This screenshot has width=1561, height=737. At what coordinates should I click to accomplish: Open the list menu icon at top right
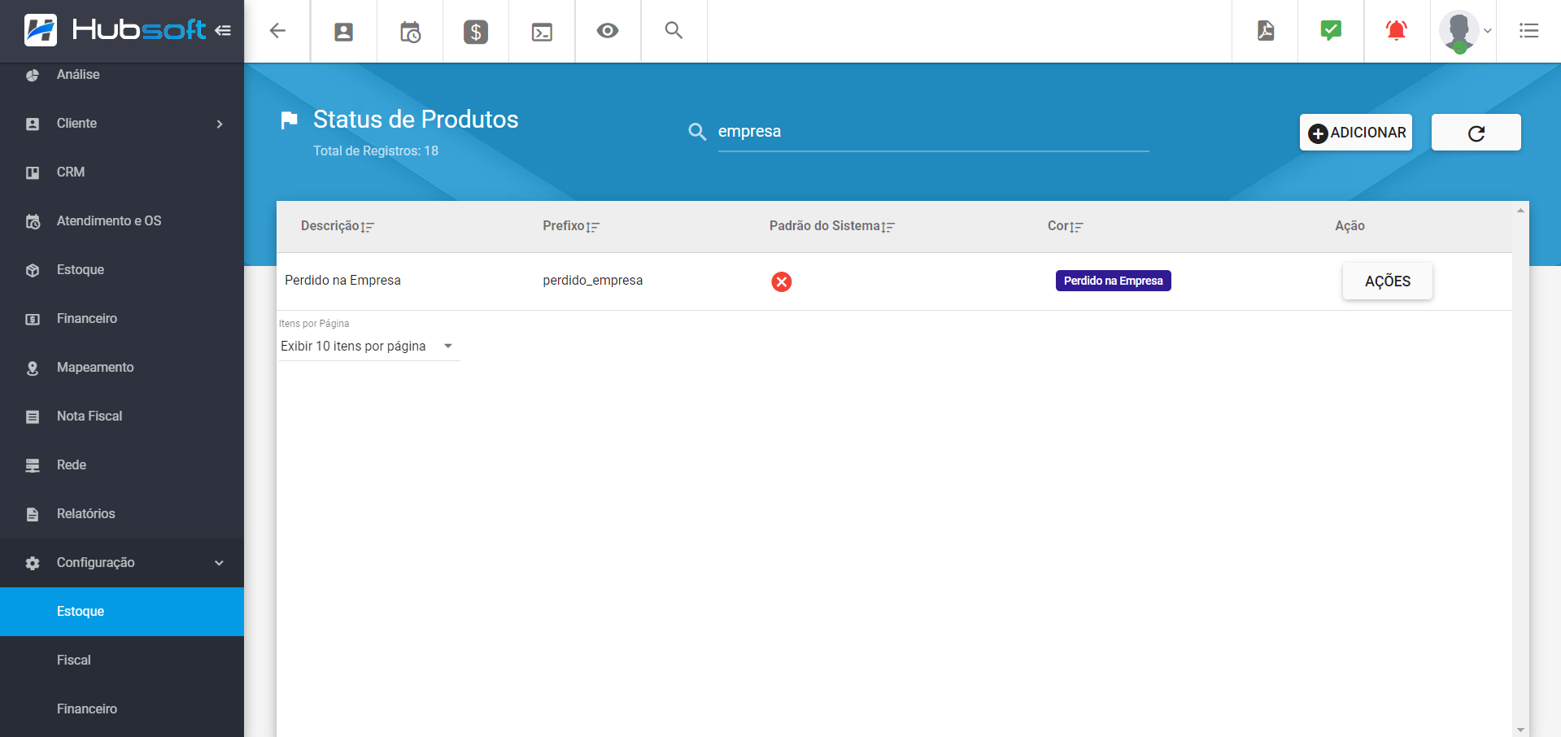pyautogui.click(x=1529, y=31)
